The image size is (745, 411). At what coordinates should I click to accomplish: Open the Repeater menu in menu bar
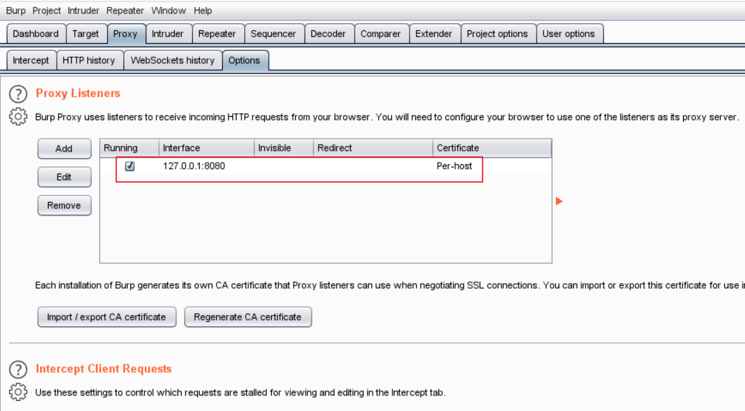(125, 11)
